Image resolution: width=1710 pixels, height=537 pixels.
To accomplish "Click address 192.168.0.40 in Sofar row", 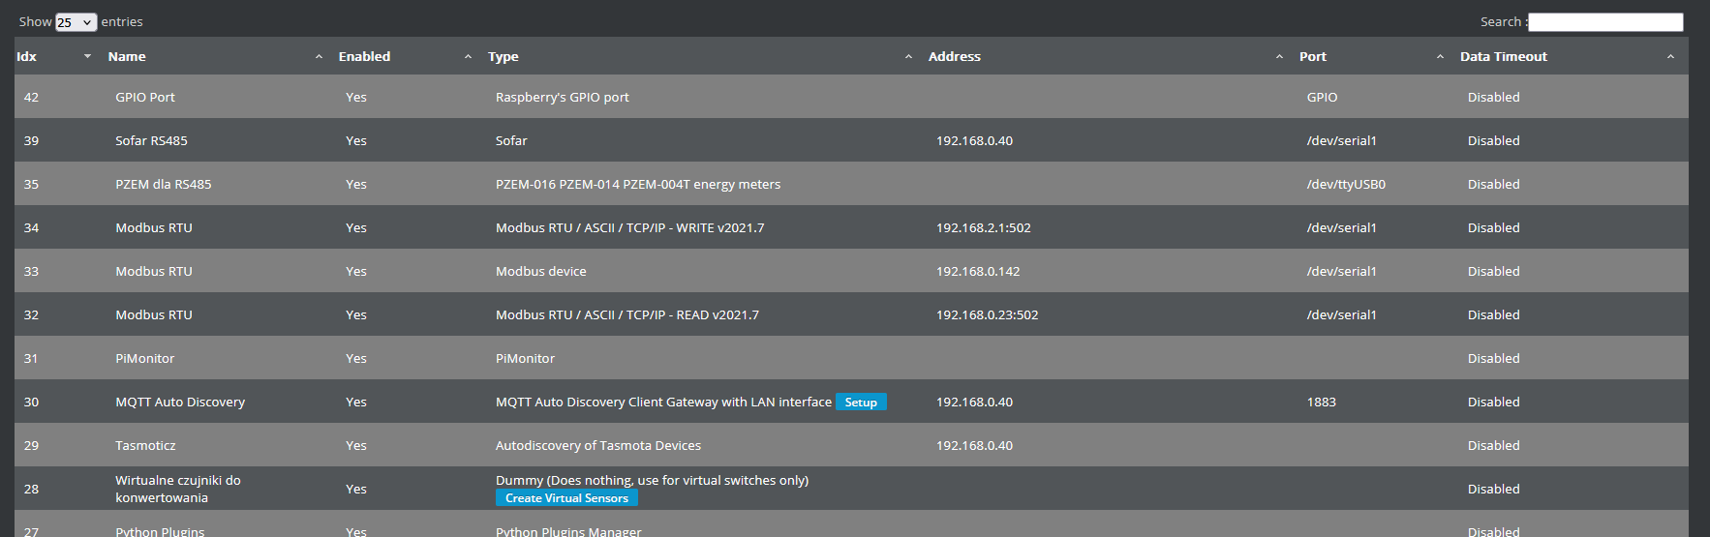I will tap(974, 140).
